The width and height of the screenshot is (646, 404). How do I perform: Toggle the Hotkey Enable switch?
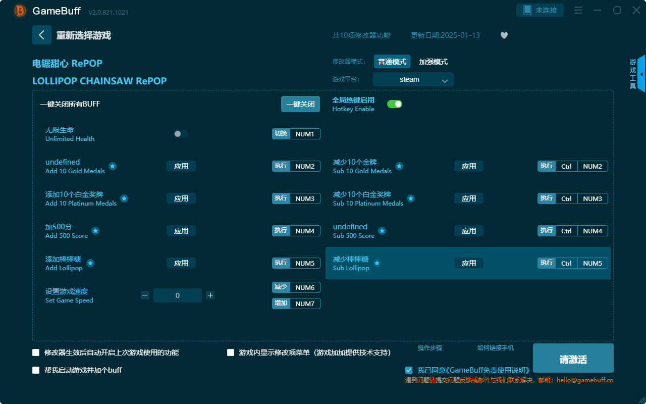[x=394, y=104]
